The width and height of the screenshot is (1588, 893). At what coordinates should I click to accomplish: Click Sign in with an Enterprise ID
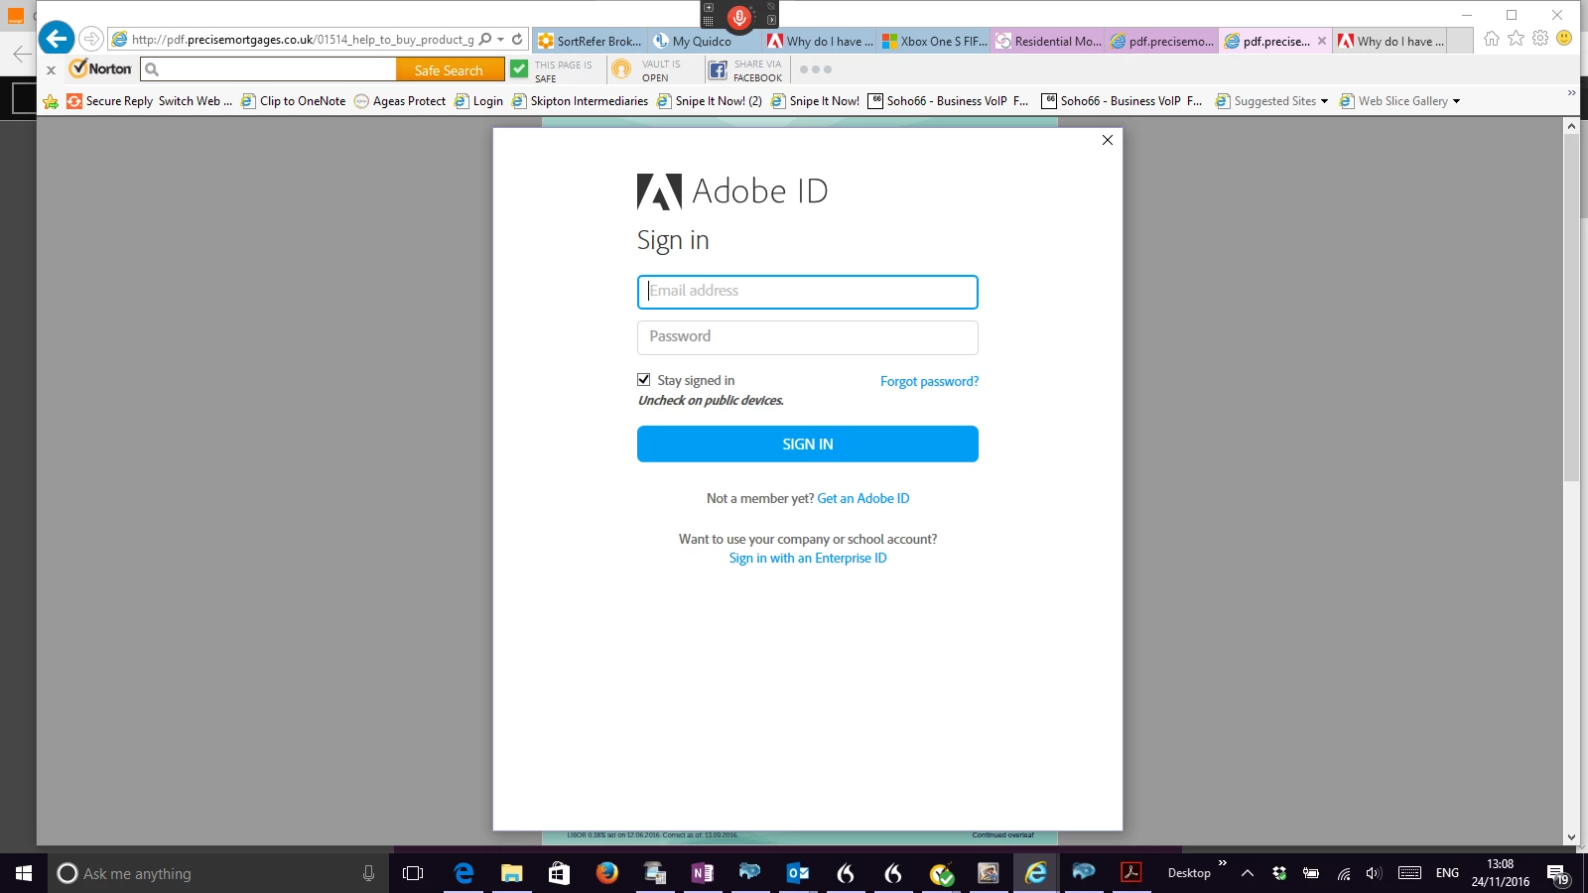[808, 558]
